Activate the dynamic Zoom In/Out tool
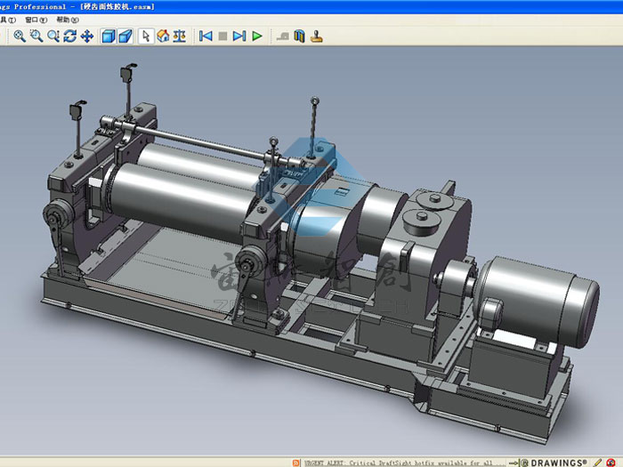The height and width of the screenshot is (467, 623). coord(53,36)
